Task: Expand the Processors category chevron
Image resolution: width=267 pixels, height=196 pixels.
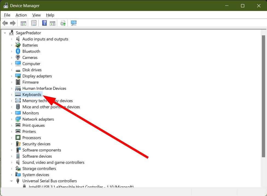Action: (x=11, y=138)
